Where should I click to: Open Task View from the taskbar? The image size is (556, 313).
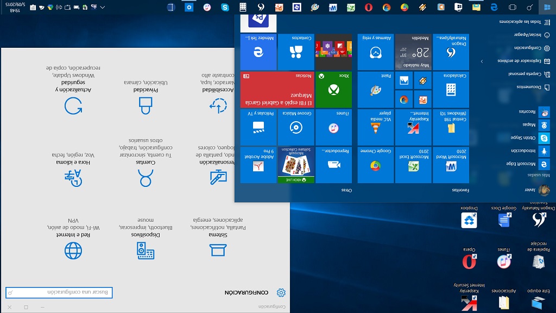point(513,7)
